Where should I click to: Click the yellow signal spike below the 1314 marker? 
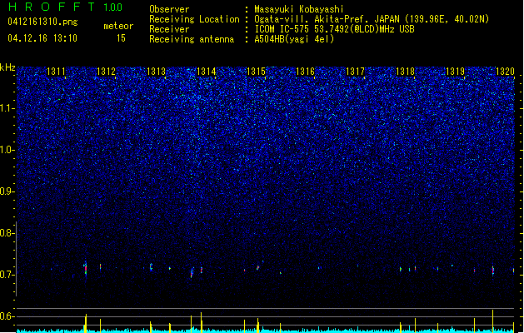[201, 322]
